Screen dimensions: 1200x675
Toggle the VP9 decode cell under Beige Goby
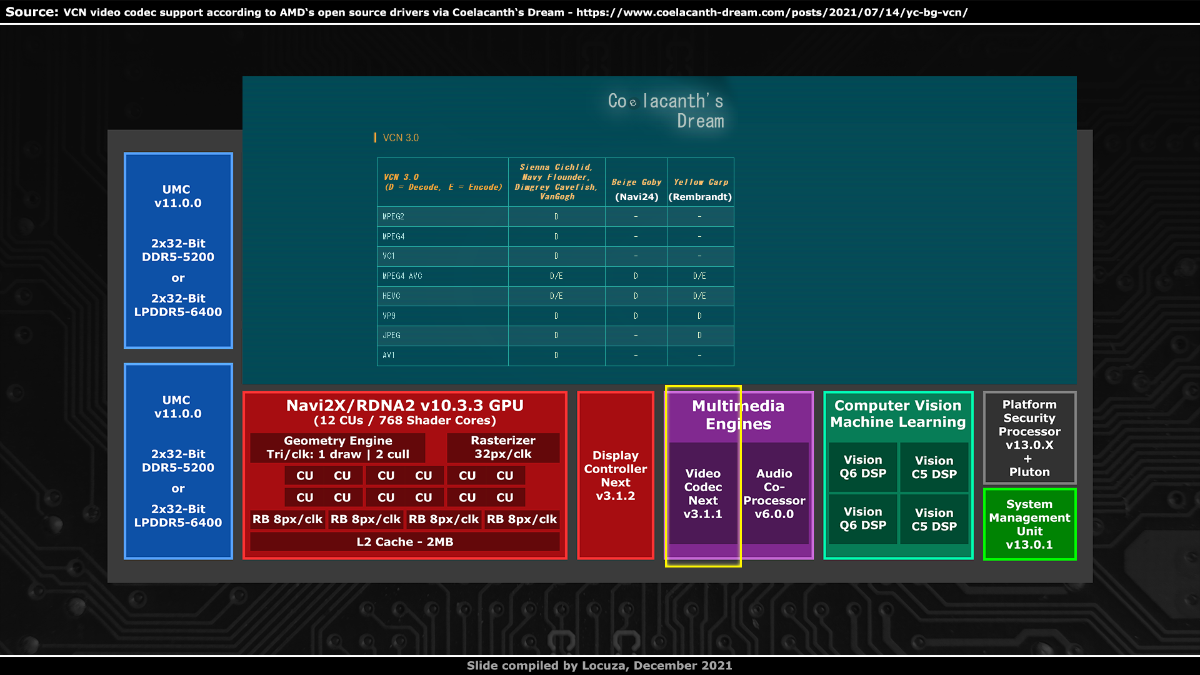point(636,316)
